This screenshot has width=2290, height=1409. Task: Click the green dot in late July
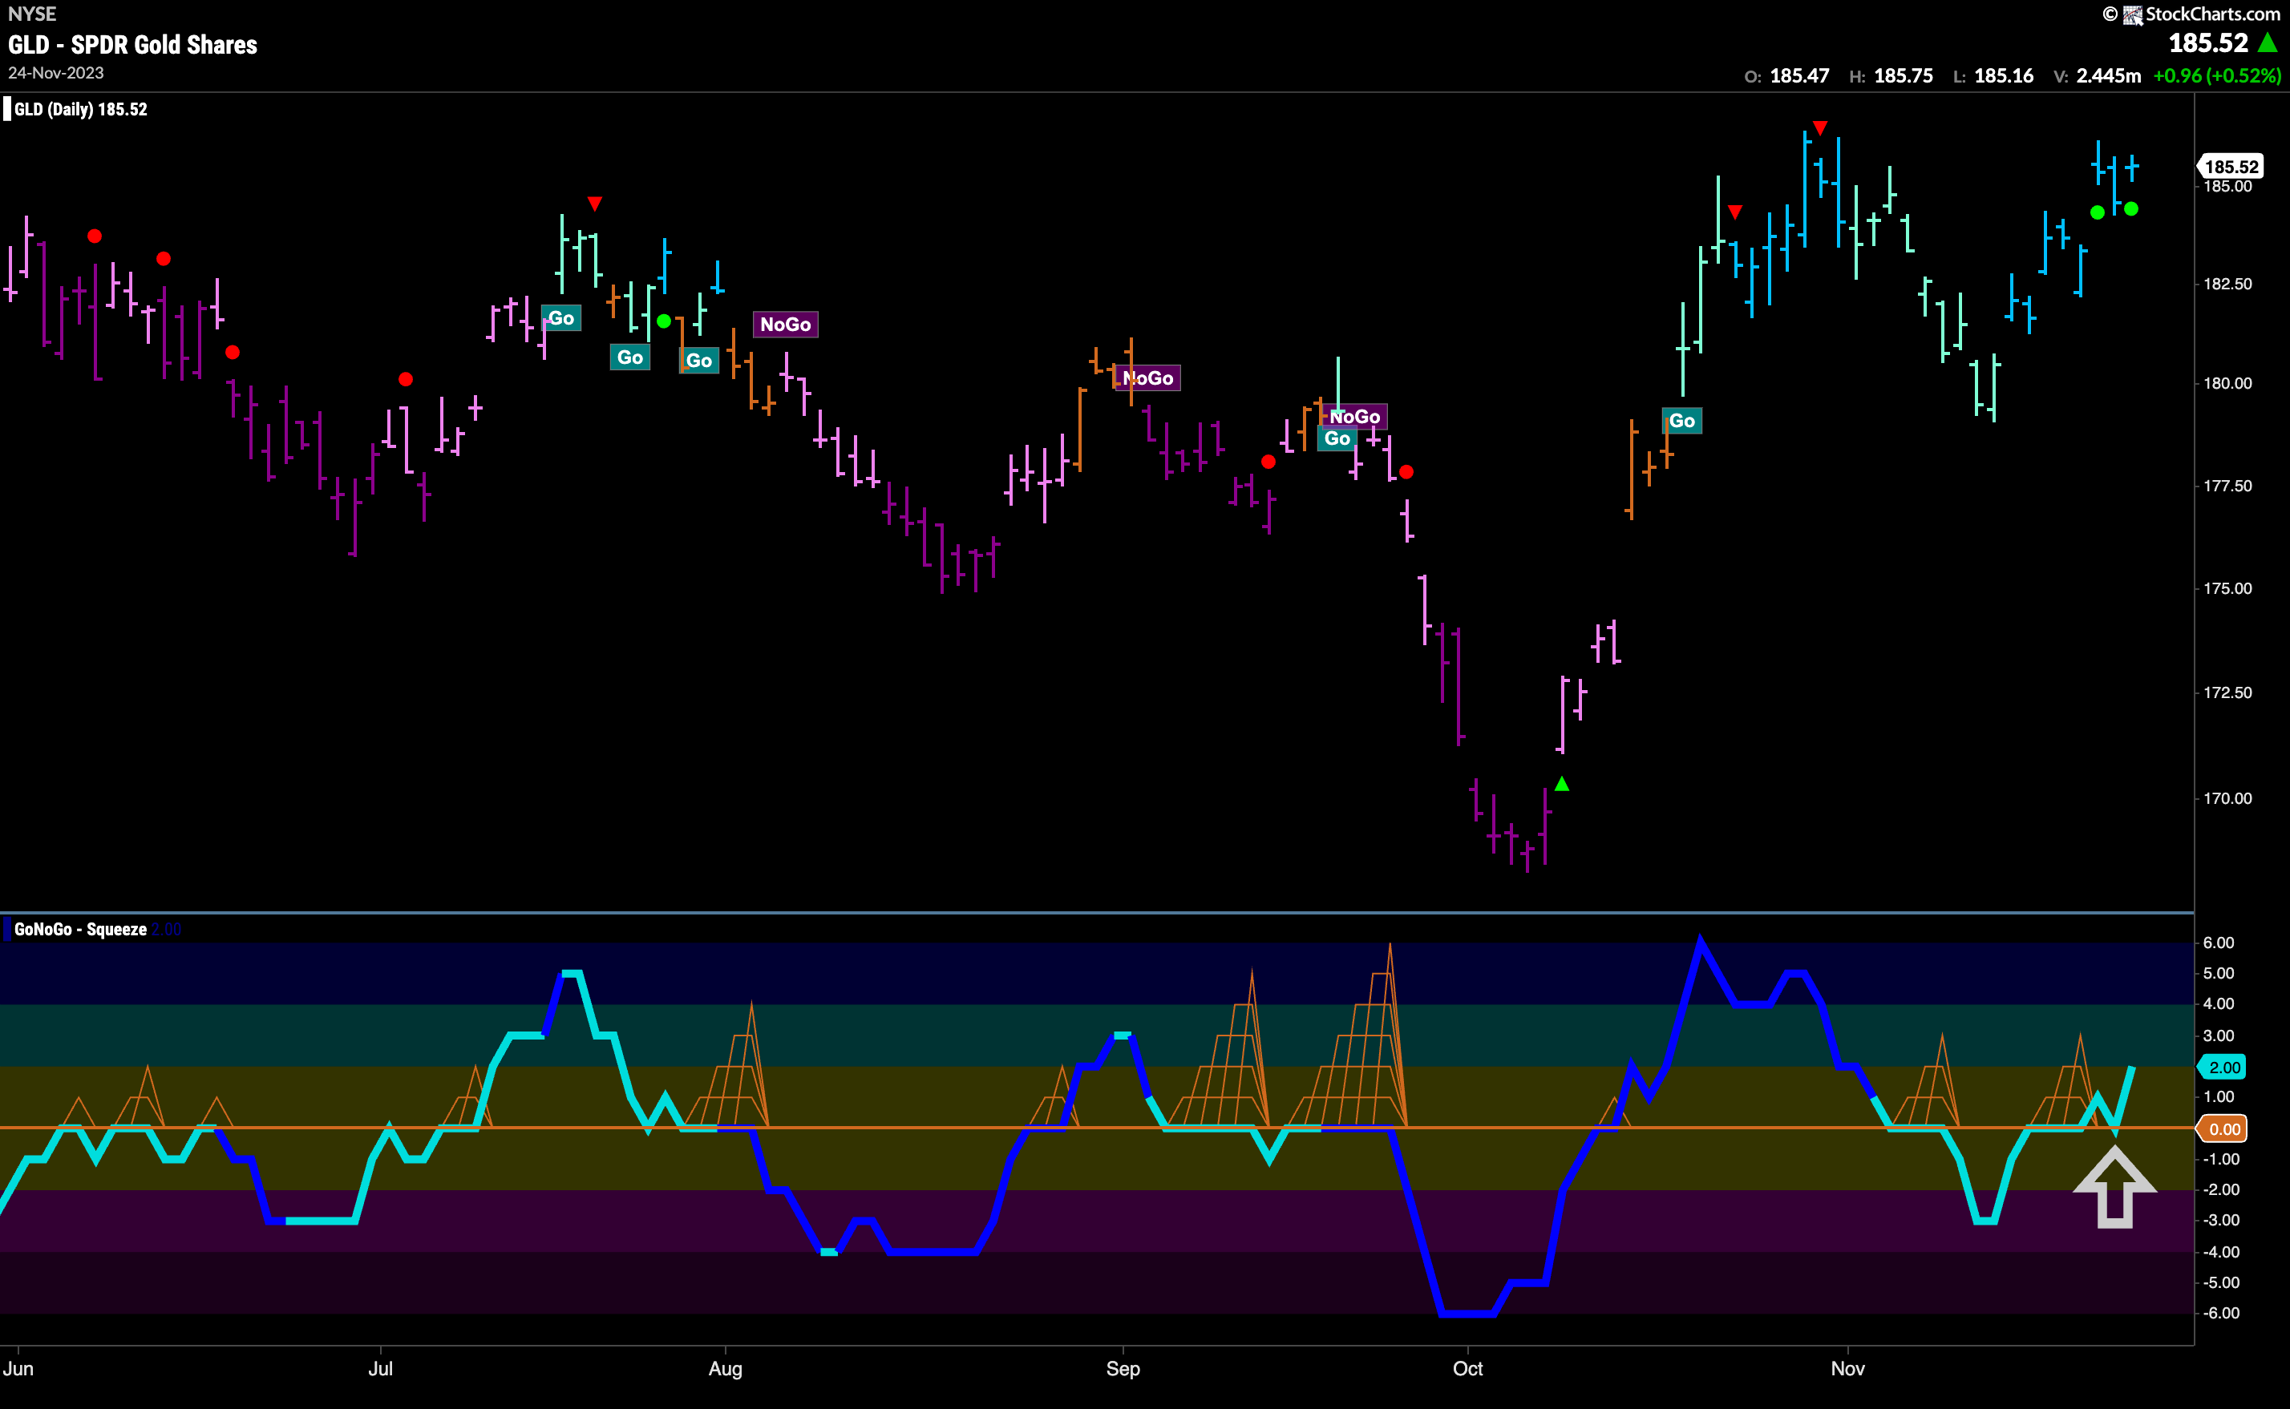pos(664,321)
